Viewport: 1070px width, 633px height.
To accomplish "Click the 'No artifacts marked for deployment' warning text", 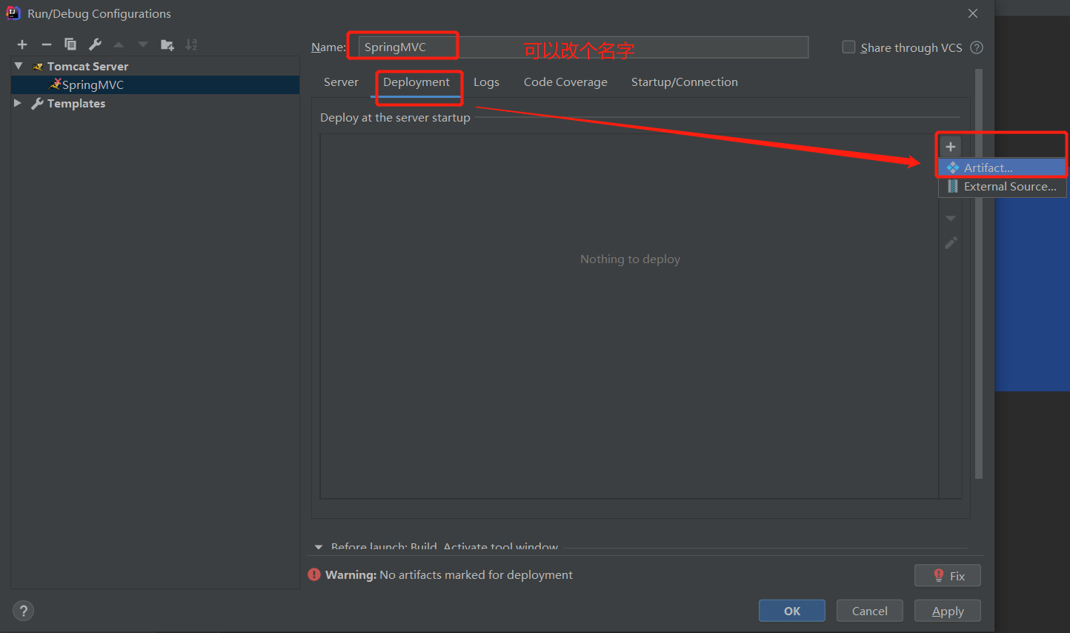I will coord(476,575).
